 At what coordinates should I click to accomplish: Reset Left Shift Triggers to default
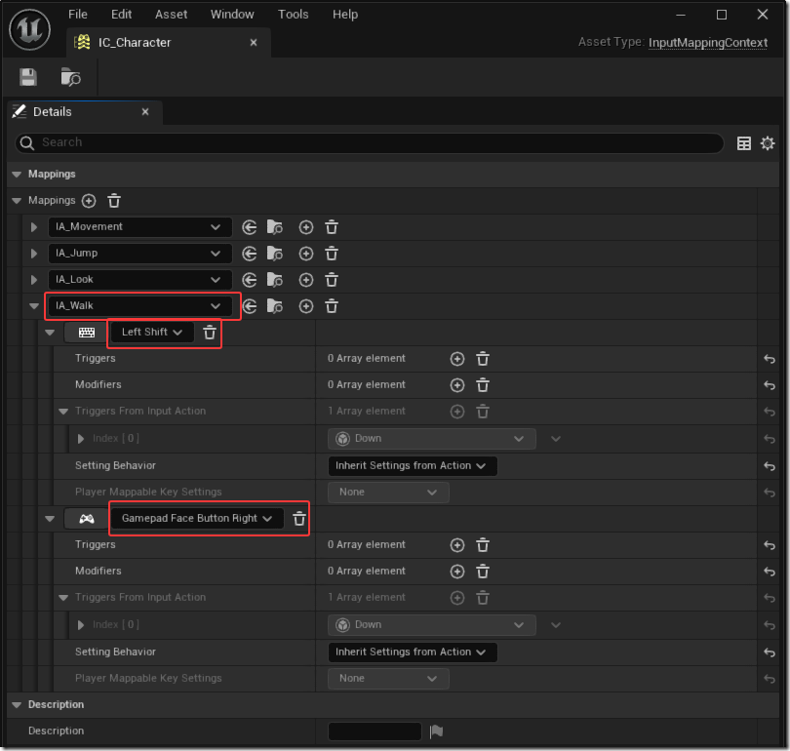click(770, 359)
